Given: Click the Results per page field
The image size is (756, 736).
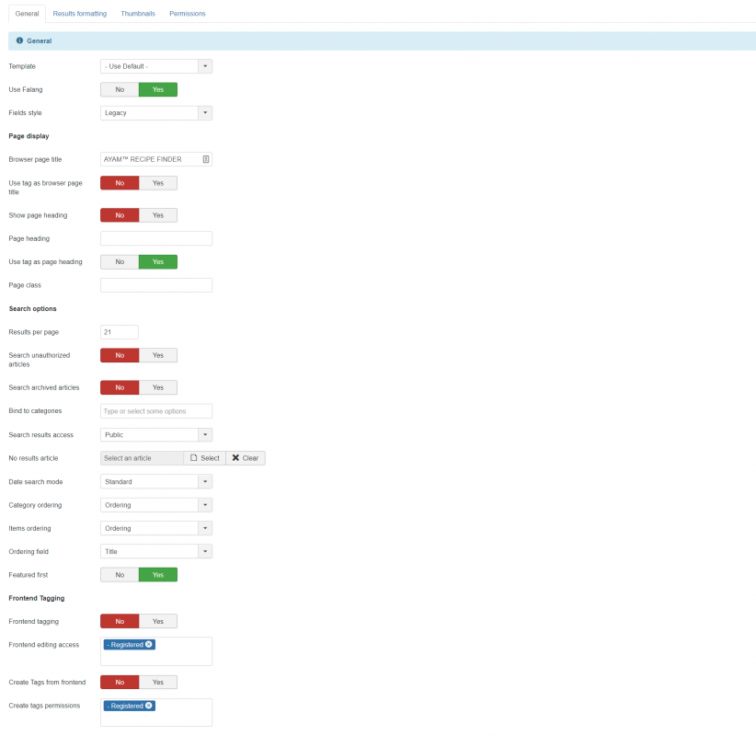Looking at the screenshot, I should tap(120, 332).
